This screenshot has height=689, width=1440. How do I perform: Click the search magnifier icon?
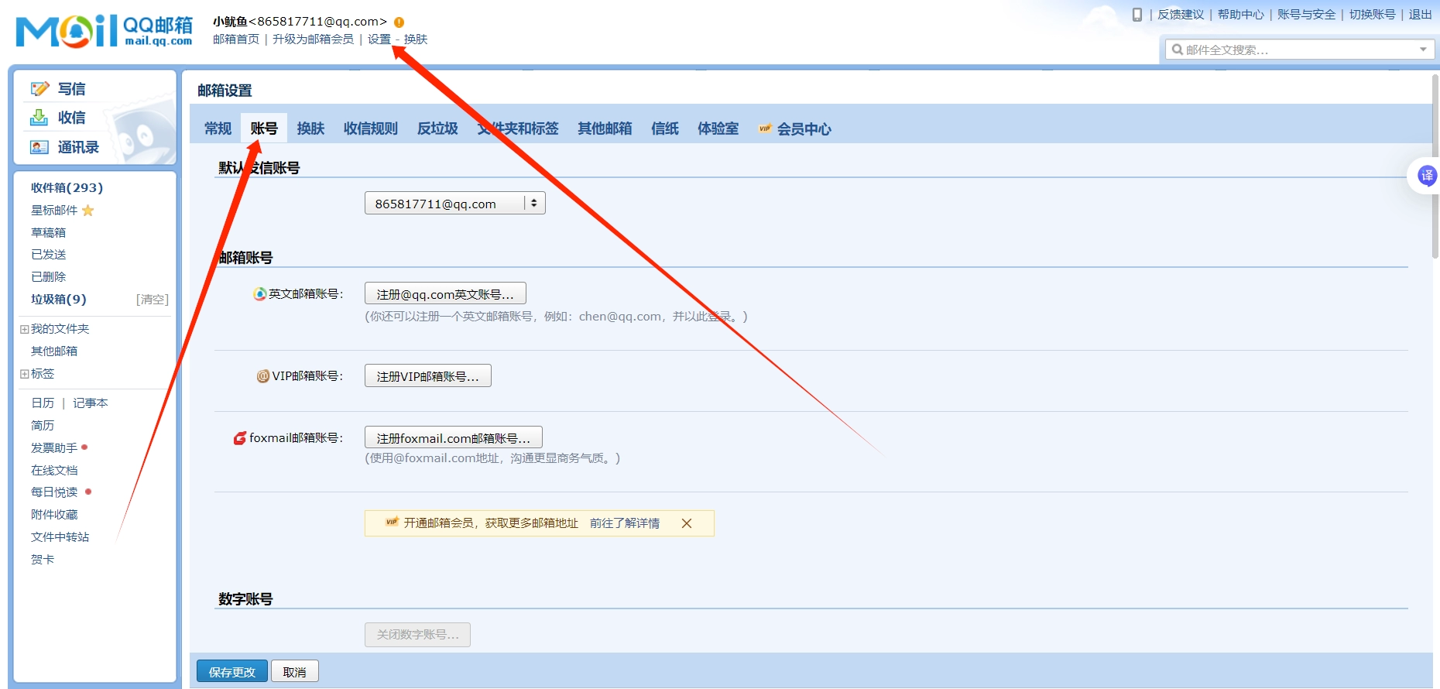(x=1178, y=50)
